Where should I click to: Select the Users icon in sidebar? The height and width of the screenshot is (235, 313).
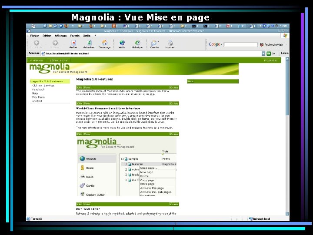pyautogui.click(x=82, y=168)
